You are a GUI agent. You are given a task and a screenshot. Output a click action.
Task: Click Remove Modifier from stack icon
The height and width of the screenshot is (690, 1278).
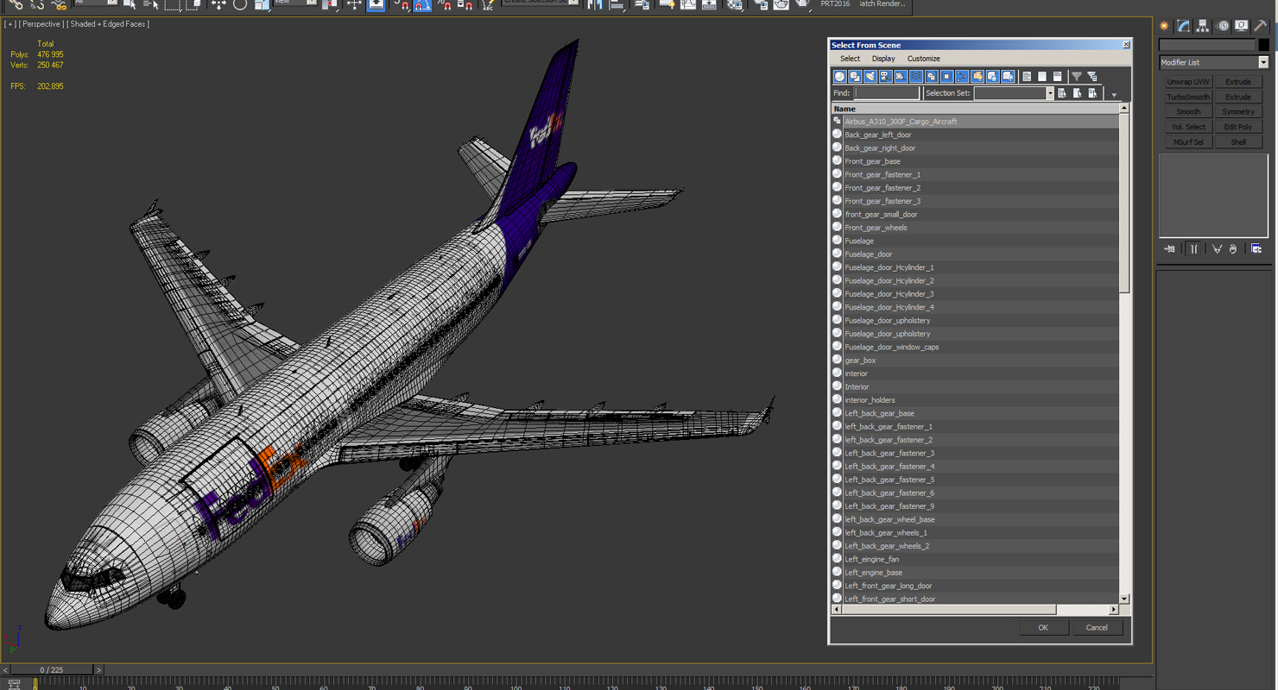1233,249
